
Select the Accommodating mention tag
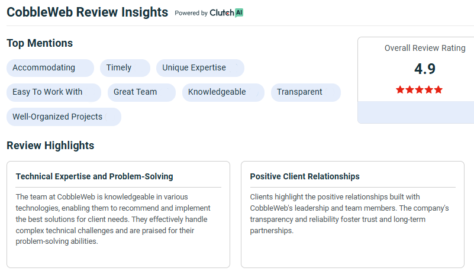pyautogui.click(x=50, y=67)
